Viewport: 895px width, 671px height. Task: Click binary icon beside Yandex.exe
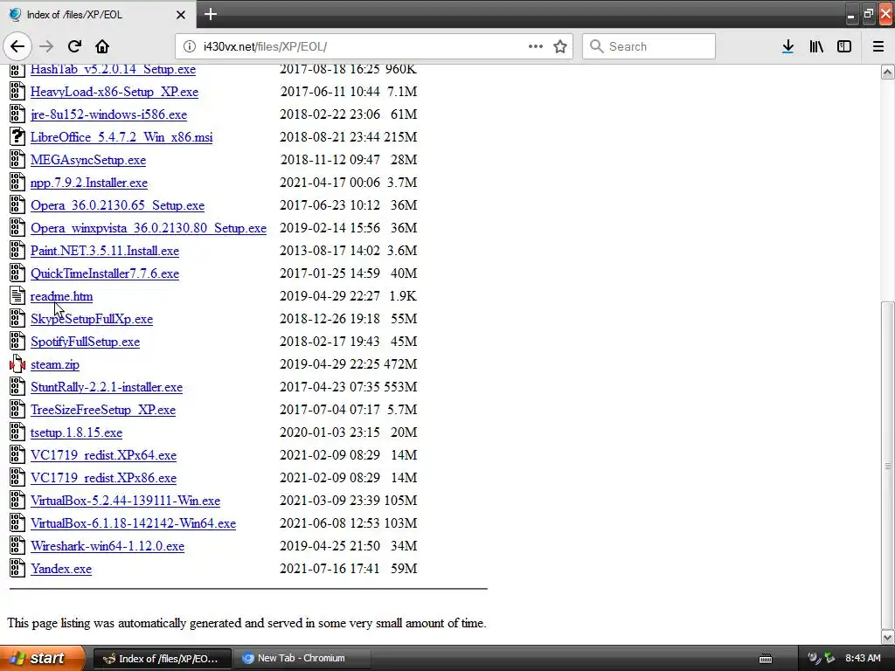point(17,568)
